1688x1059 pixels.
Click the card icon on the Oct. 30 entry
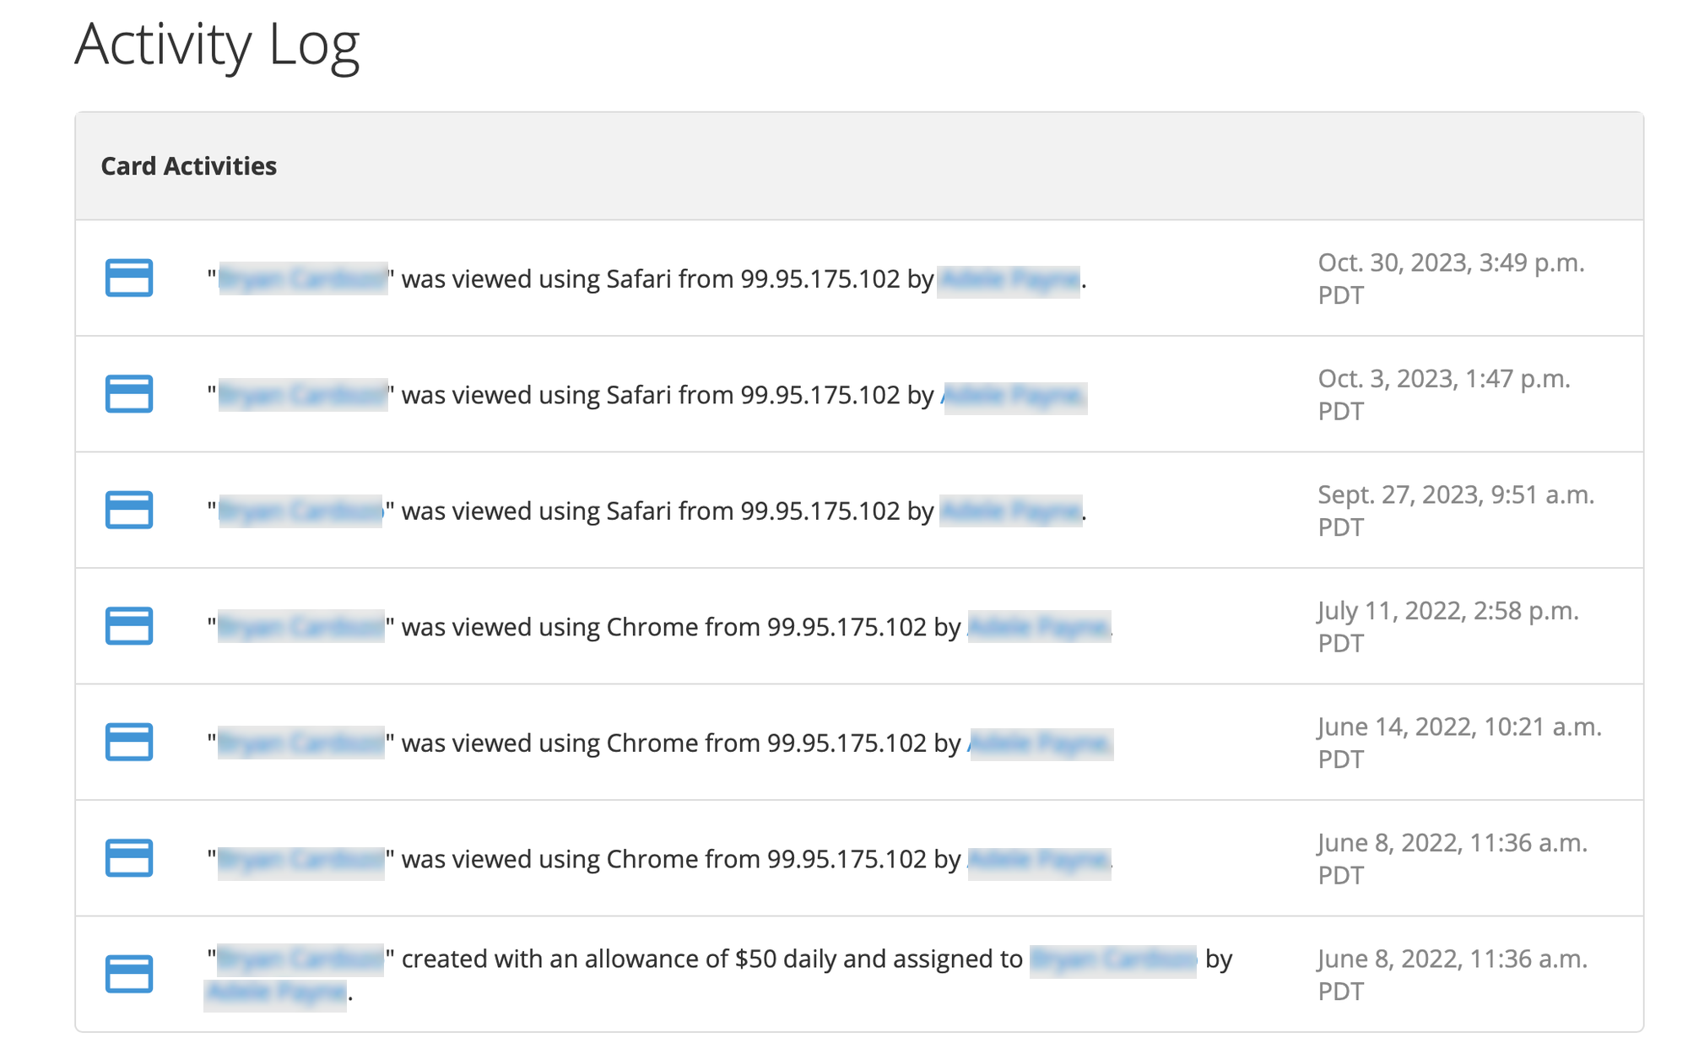pos(131,278)
